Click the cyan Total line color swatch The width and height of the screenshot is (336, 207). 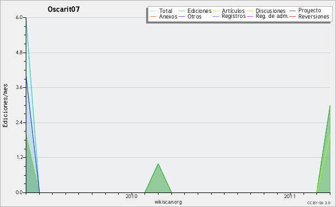[153, 11]
